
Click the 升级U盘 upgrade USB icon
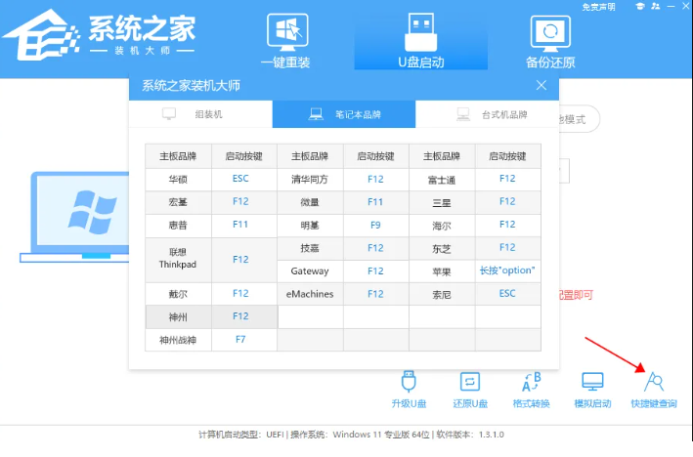[x=409, y=389]
